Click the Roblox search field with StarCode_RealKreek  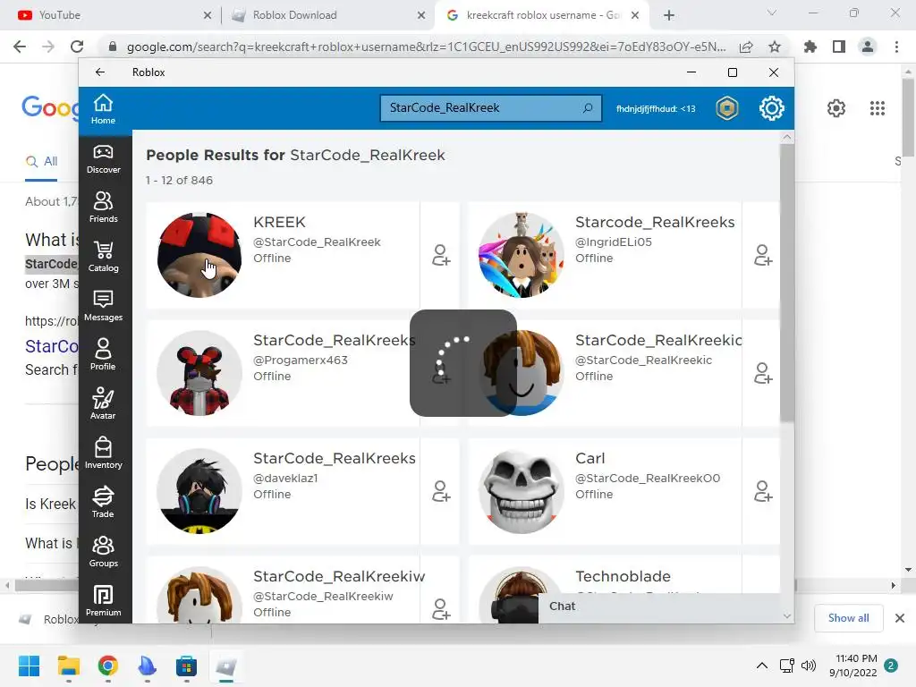491,108
